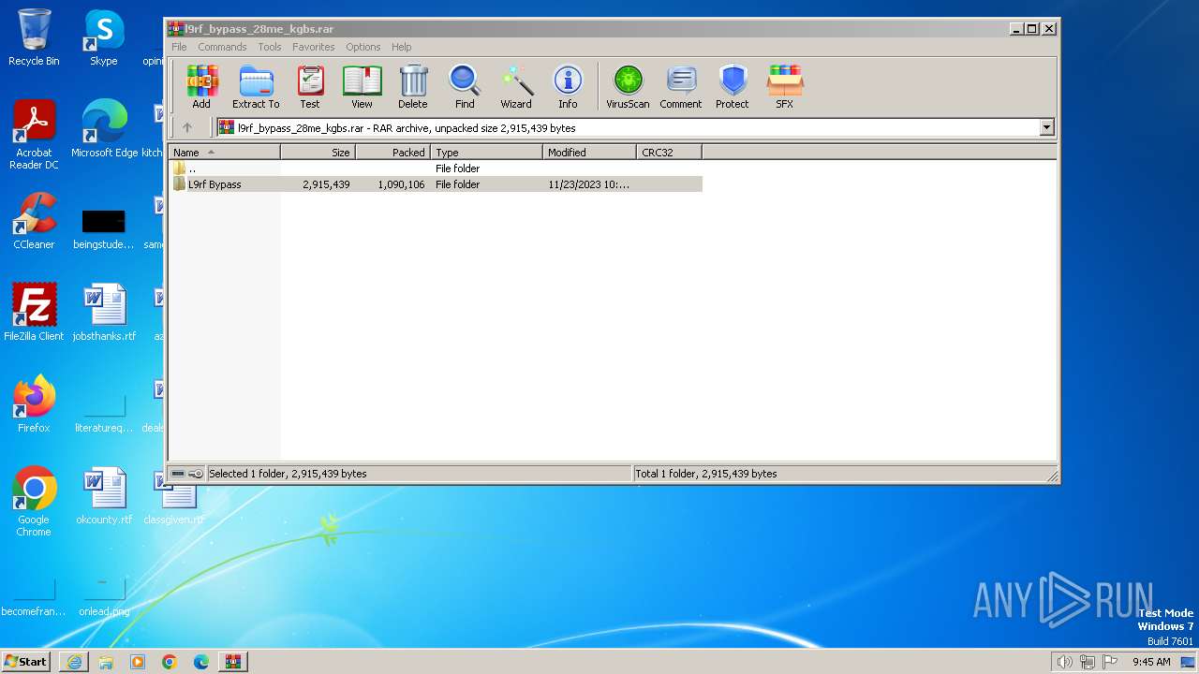Image resolution: width=1199 pixels, height=674 pixels.
Task: Create SFX archive icon
Action: pyautogui.click(x=785, y=87)
